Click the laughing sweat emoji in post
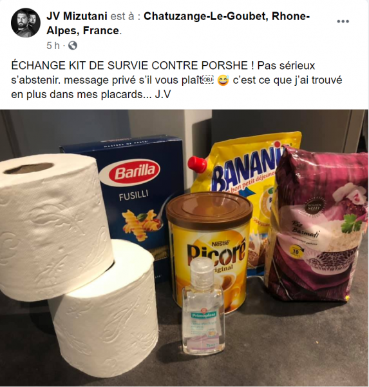The height and width of the screenshot is (387, 369). [x=223, y=80]
